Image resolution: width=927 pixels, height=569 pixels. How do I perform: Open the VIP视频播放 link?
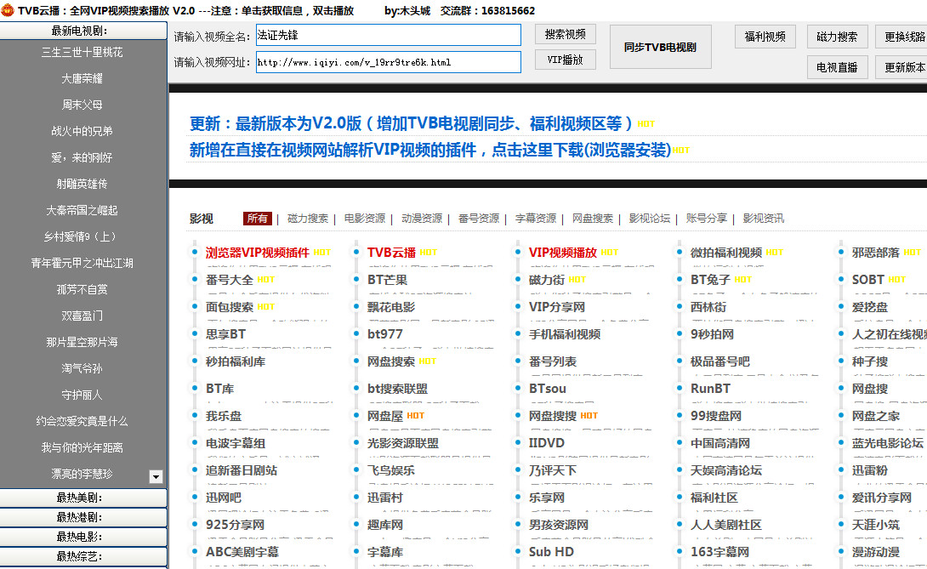pyautogui.click(x=563, y=253)
